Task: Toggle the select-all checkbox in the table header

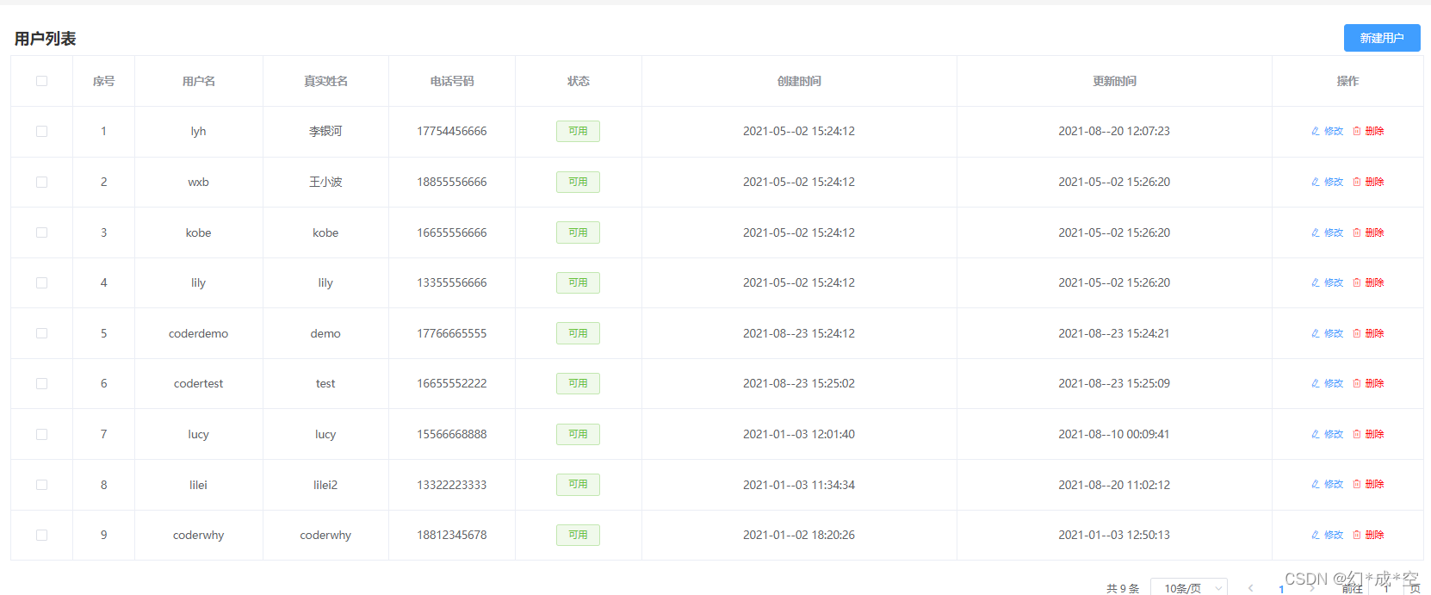Action: [x=41, y=81]
